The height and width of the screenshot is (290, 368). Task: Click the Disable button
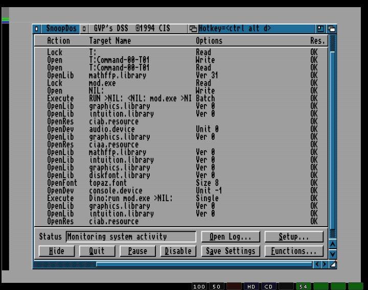point(178,251)
